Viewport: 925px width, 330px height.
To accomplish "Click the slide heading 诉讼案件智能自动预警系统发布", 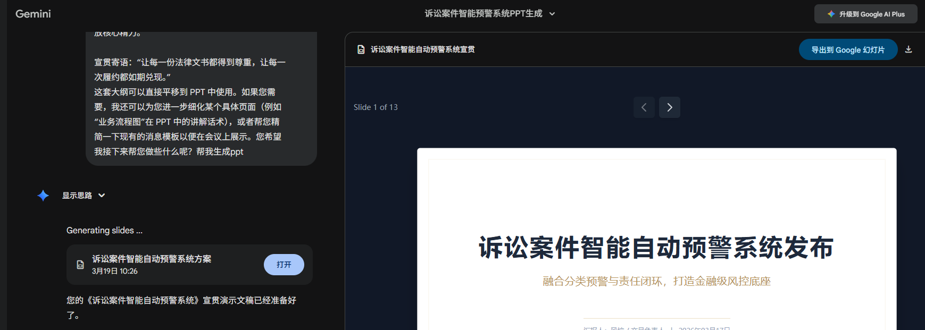I will (x=656, y=248).
